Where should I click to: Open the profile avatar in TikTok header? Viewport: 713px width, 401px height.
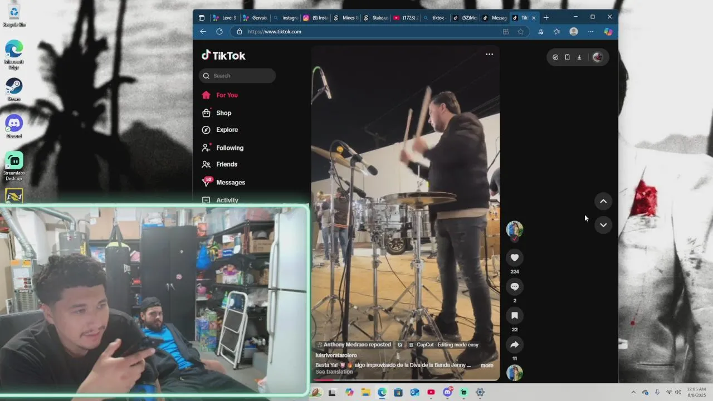(x=598, y=57)
